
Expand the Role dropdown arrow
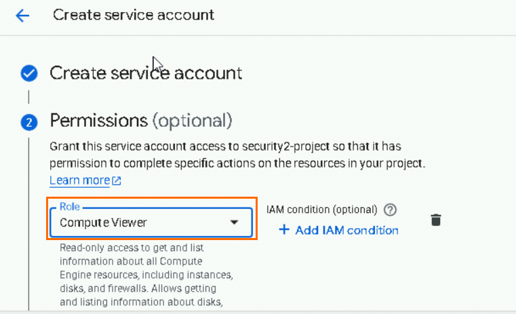point(234,222)
